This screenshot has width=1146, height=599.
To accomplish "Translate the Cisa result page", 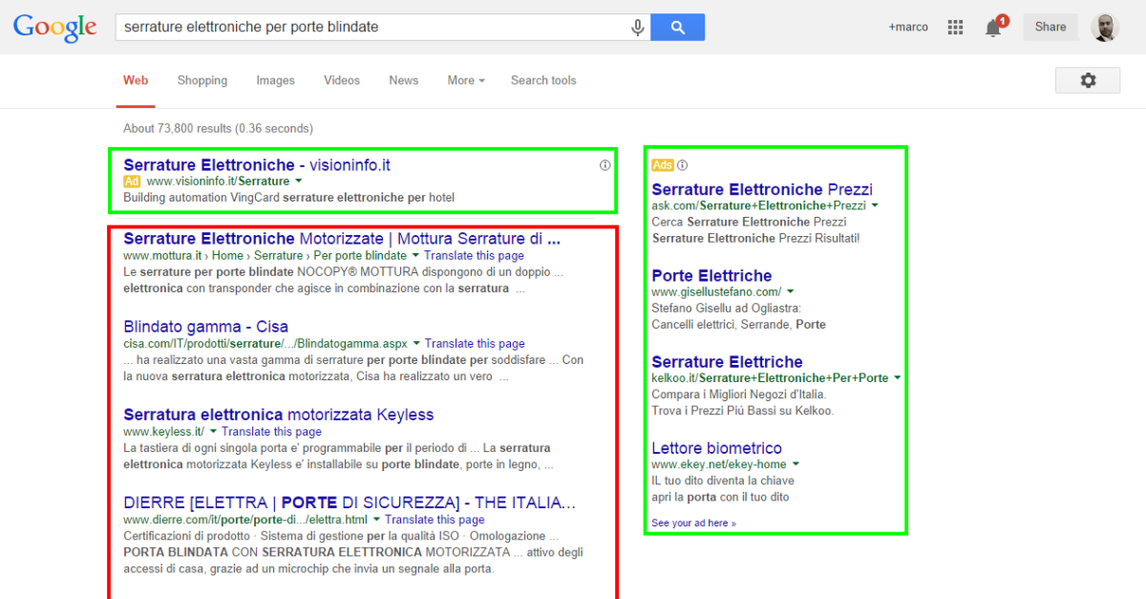I will (475, 344).
